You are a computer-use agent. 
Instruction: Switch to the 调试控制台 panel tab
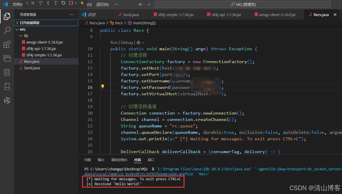(119, 160)
